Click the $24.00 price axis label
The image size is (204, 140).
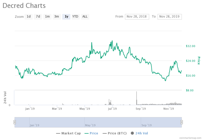point(190,61)
